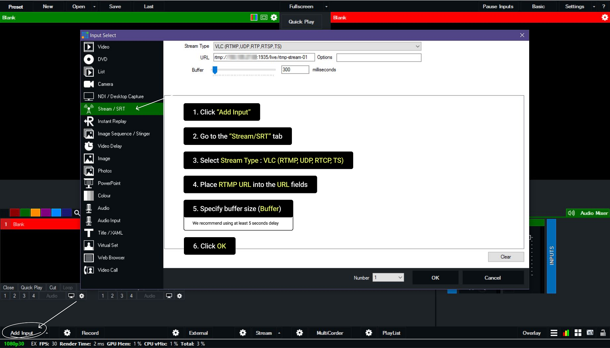This screenshot has width=610, height=348.
Task: Select the Video input type
Action: (x=122, y=47)
